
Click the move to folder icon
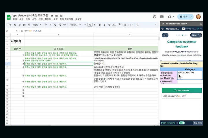[57, 16]
